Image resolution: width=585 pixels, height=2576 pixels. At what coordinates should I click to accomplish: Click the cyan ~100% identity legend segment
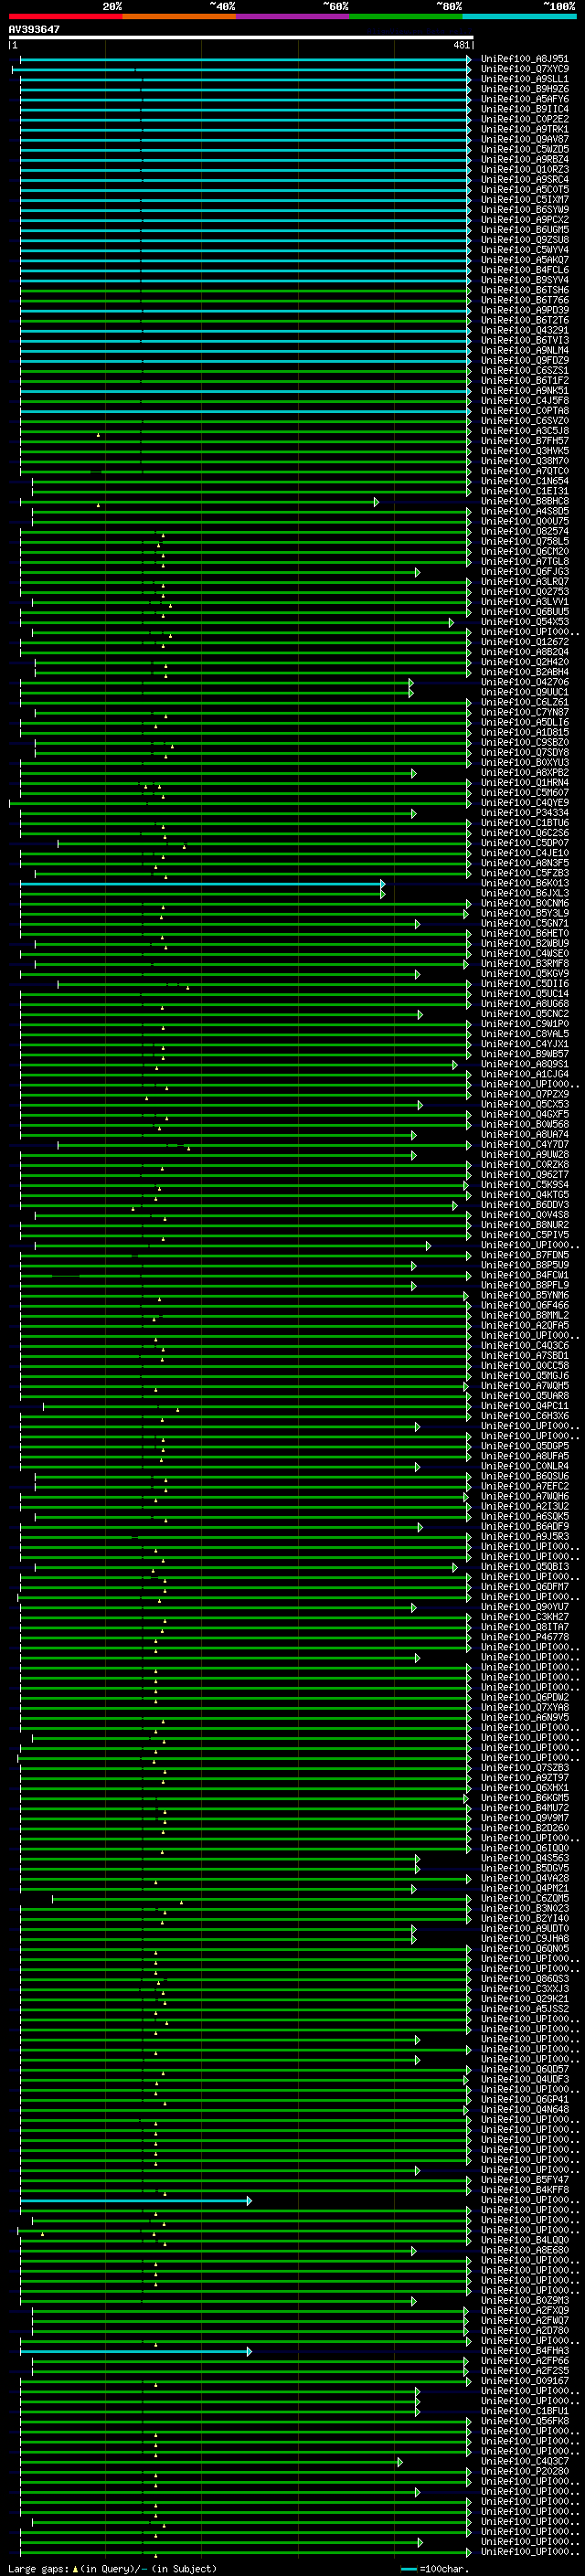tap(519, 16)
